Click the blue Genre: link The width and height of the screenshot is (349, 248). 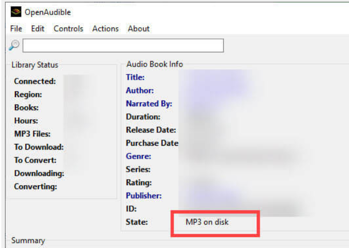tap(139, 156)
